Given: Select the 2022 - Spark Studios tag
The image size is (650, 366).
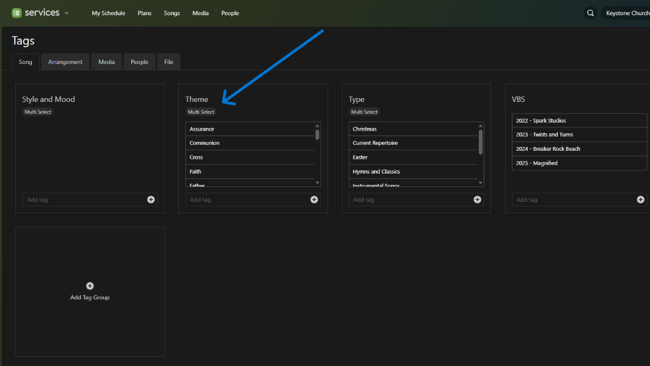Looking at the screenshot, I should (x=580, y=120).
